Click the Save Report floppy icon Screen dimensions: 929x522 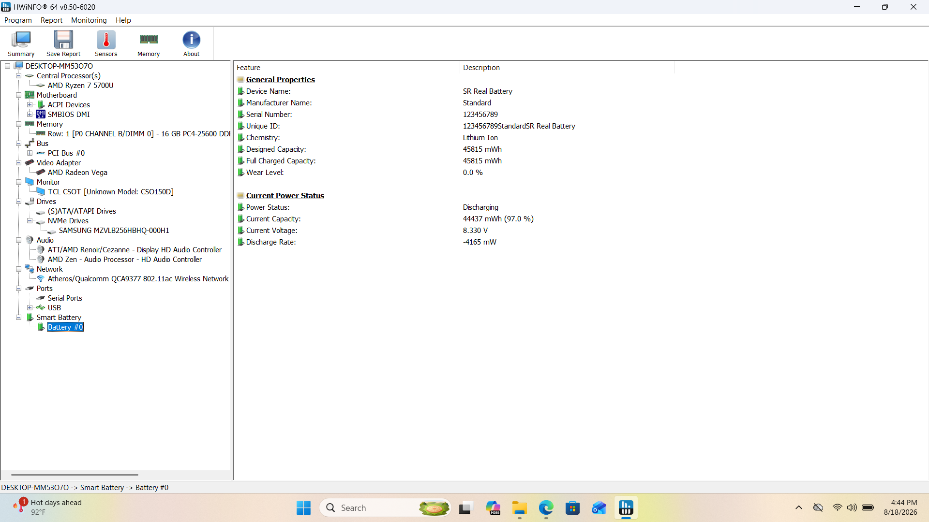pyautogui.click(x=63, y=40)
